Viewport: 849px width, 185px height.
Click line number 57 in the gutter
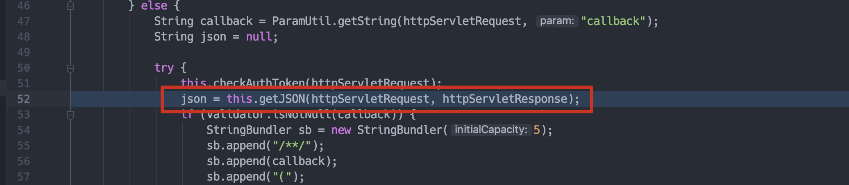(x=23, y=177)
